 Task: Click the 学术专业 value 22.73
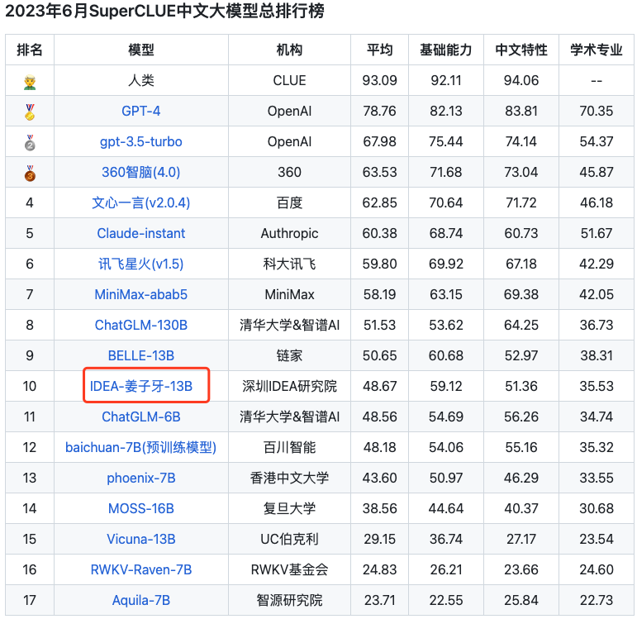(597, 600)
